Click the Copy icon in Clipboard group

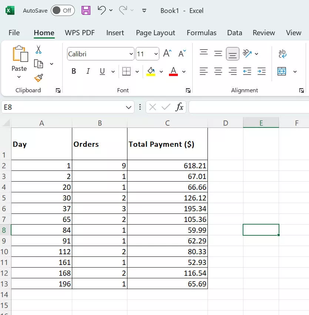39,64
